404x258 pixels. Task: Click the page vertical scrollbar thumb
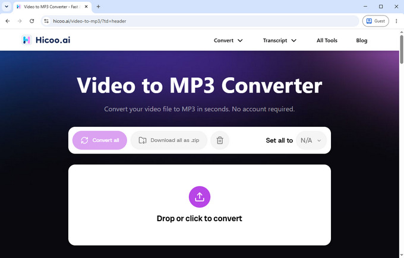point(402,49)
